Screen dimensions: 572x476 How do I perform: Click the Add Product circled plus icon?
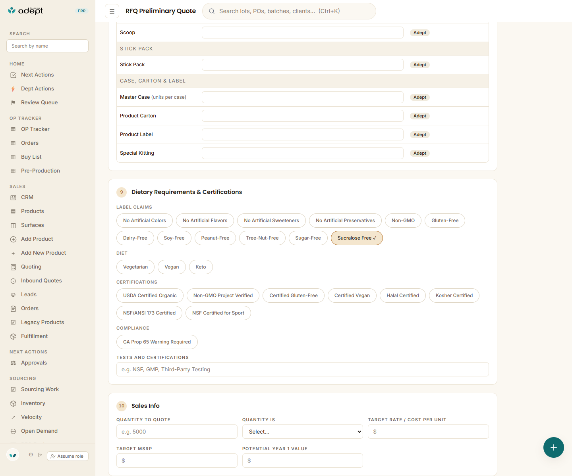[13, 239]
